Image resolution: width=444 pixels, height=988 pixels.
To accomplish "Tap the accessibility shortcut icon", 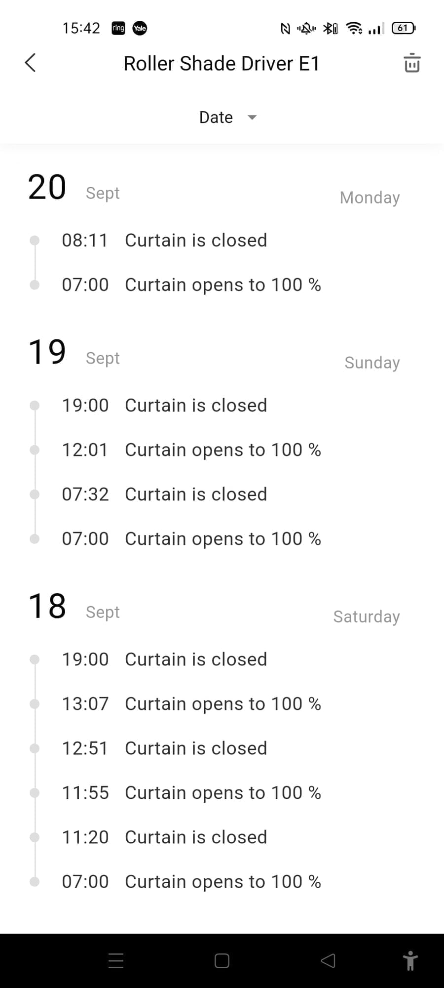I will coord(410,961).
